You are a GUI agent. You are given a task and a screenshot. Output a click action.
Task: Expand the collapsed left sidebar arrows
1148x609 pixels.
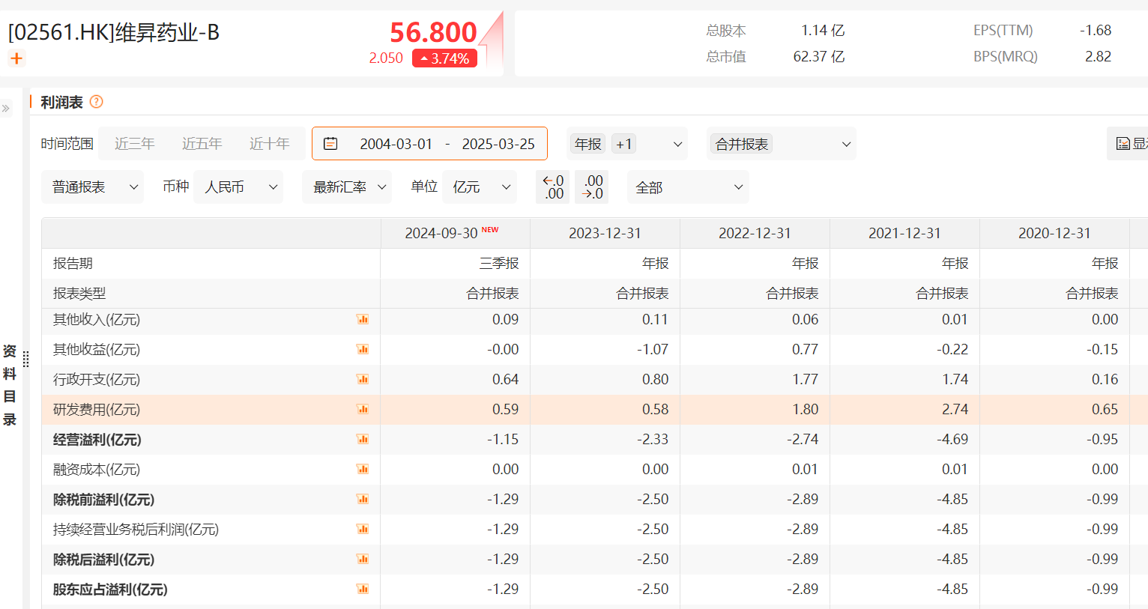[6, 109]
